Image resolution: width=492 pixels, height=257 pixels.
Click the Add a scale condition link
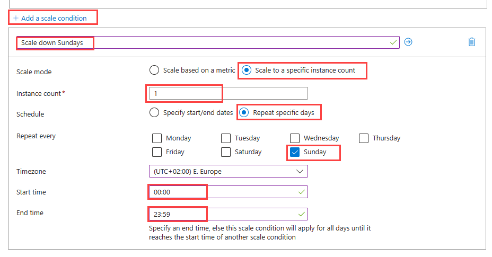(x=54, y=18)
